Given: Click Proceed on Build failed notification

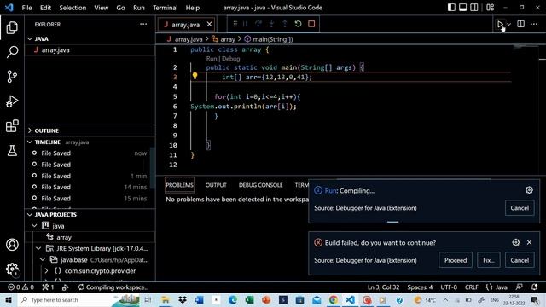Looking at the screenshot, I should pos(456,260).
